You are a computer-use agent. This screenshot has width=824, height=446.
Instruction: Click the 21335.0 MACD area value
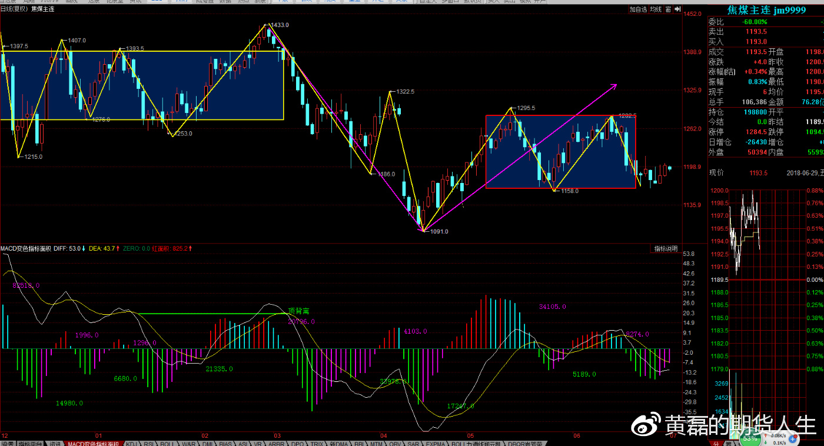(x=219, y=369)
